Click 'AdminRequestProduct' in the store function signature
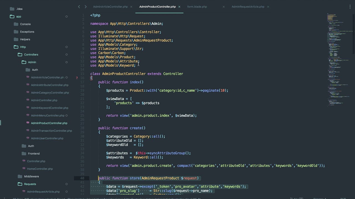 coord(160,178)
